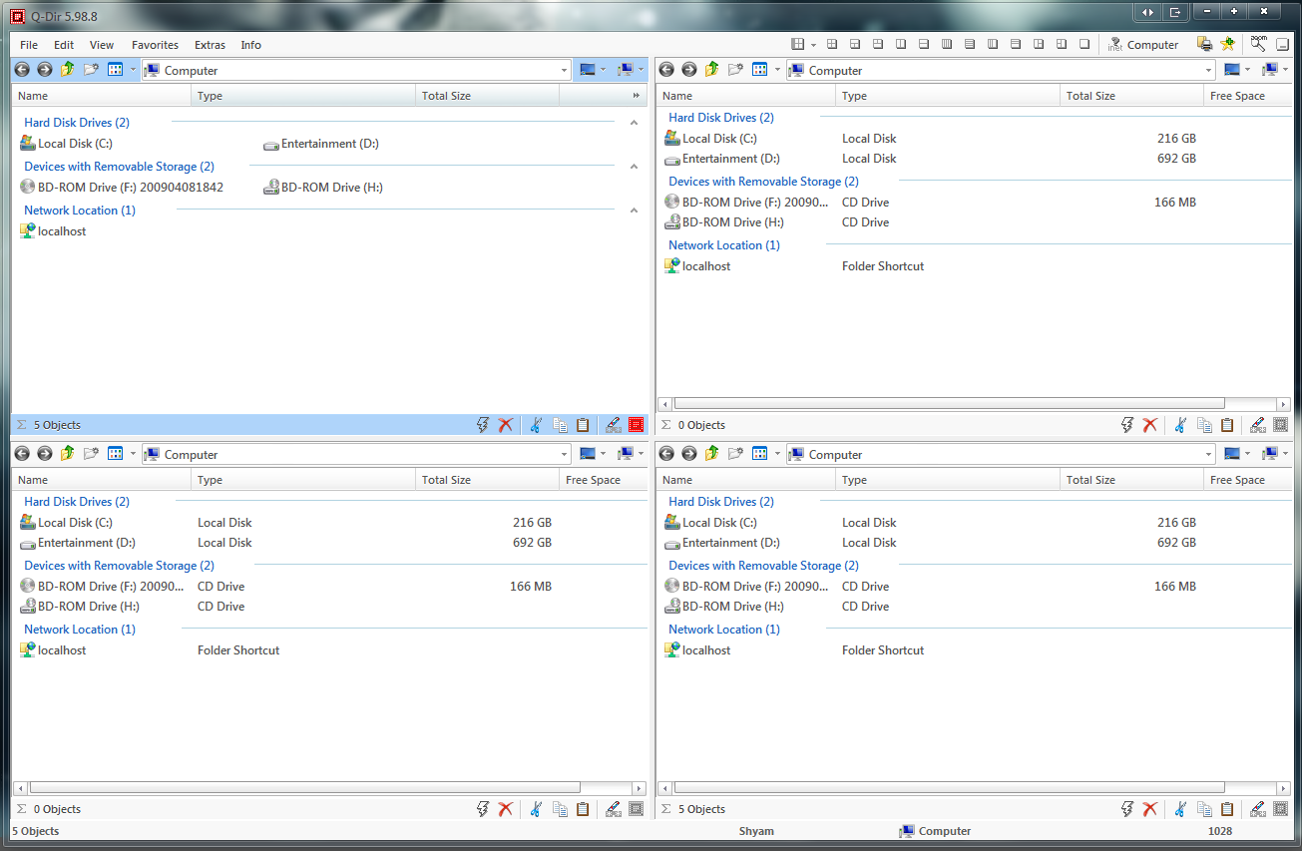Click the select-all square in bottom-right status bar
Image resolution: width=1302 pixels, height=851 pixels.
coord(1281,809)
